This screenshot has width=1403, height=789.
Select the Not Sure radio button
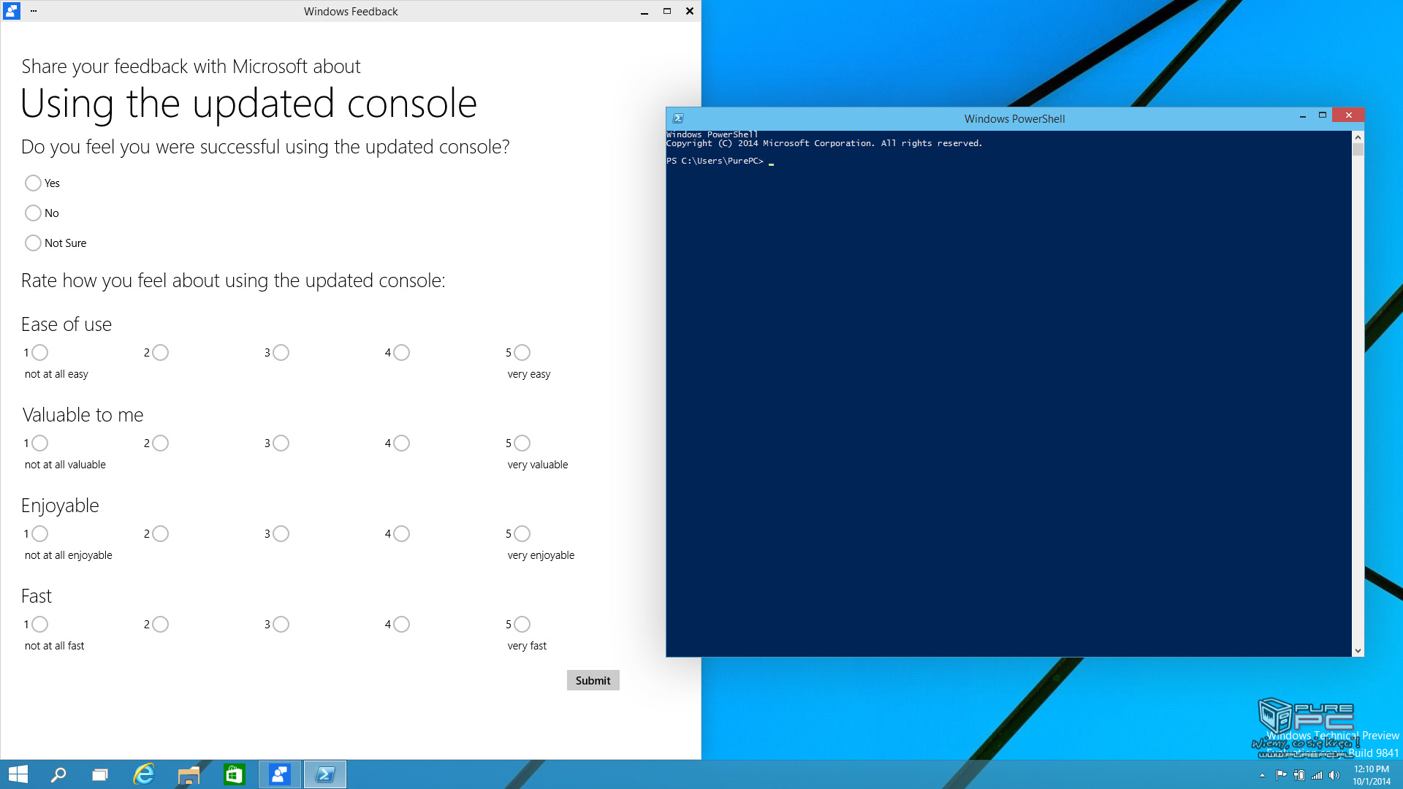(33, 243)
